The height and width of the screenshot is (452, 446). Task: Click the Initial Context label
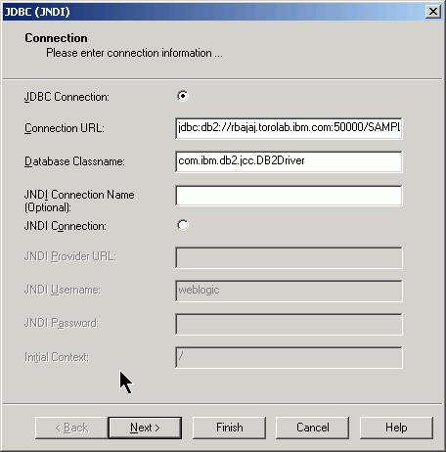(x=57, y=357)
